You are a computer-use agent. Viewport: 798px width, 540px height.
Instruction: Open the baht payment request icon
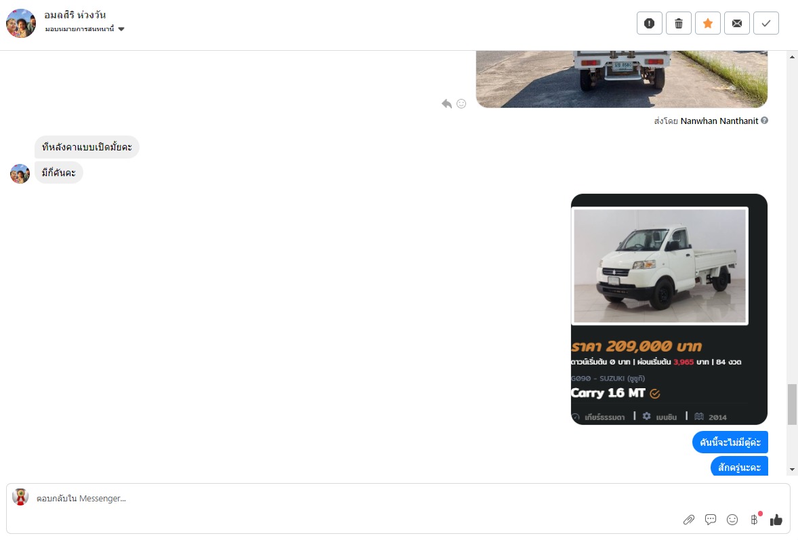(754, 520)
